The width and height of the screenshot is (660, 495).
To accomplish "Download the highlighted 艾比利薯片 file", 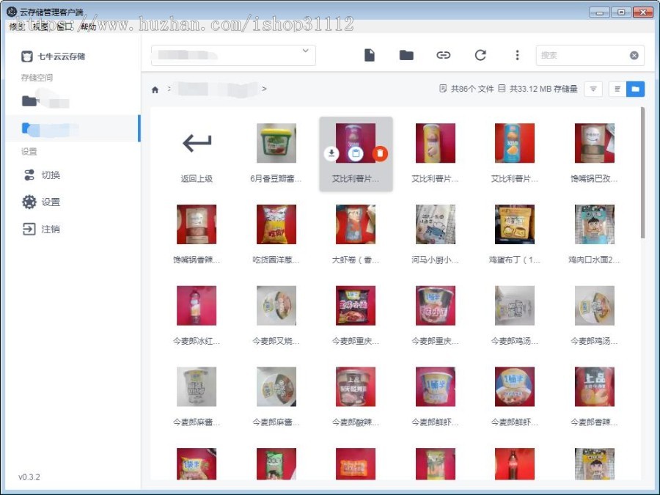I will tap(331, 154).
